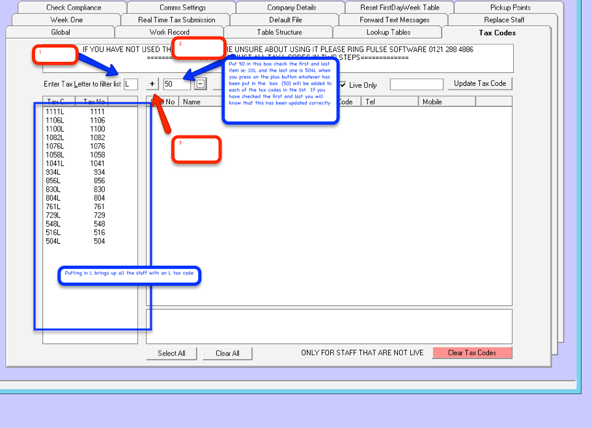Click the Name column header in staff grid
Viewport: 592px width, 428px height.
(x=191, y=102)
